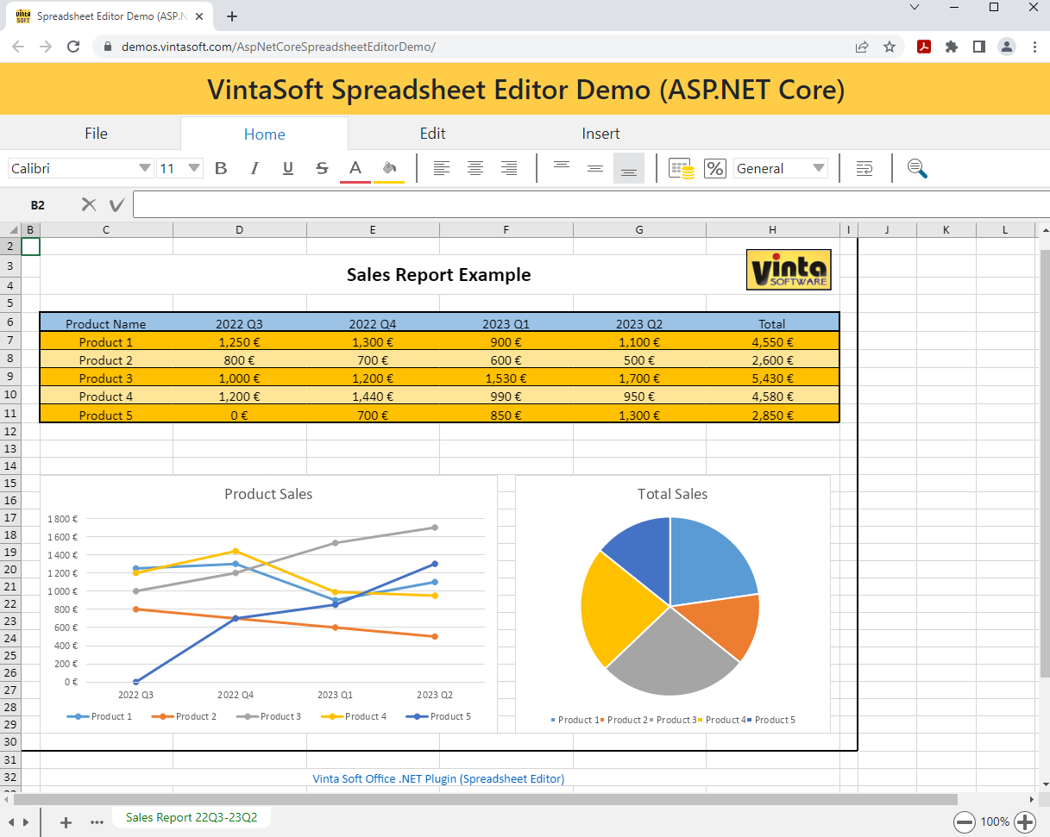Click the Vinta Soft Office .NET Plugin link
Viewport: 1050px width, 837px height.
coord(438,778)
